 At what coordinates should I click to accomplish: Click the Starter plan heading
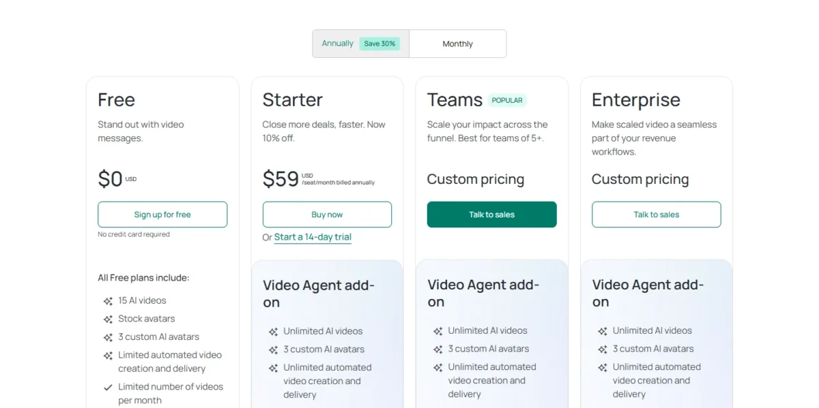[x=293, y=100]
